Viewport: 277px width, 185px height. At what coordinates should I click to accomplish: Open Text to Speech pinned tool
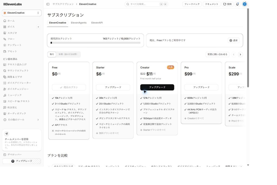tap(17, 65)
